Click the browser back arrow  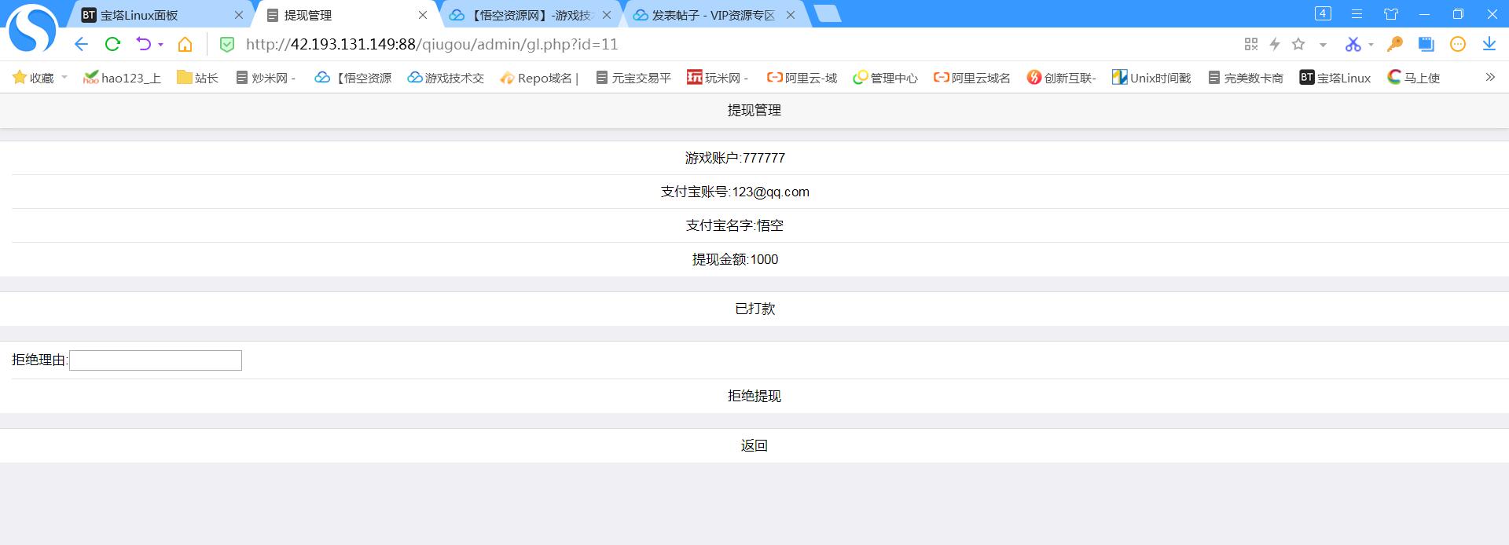click(x=81, y=44)
